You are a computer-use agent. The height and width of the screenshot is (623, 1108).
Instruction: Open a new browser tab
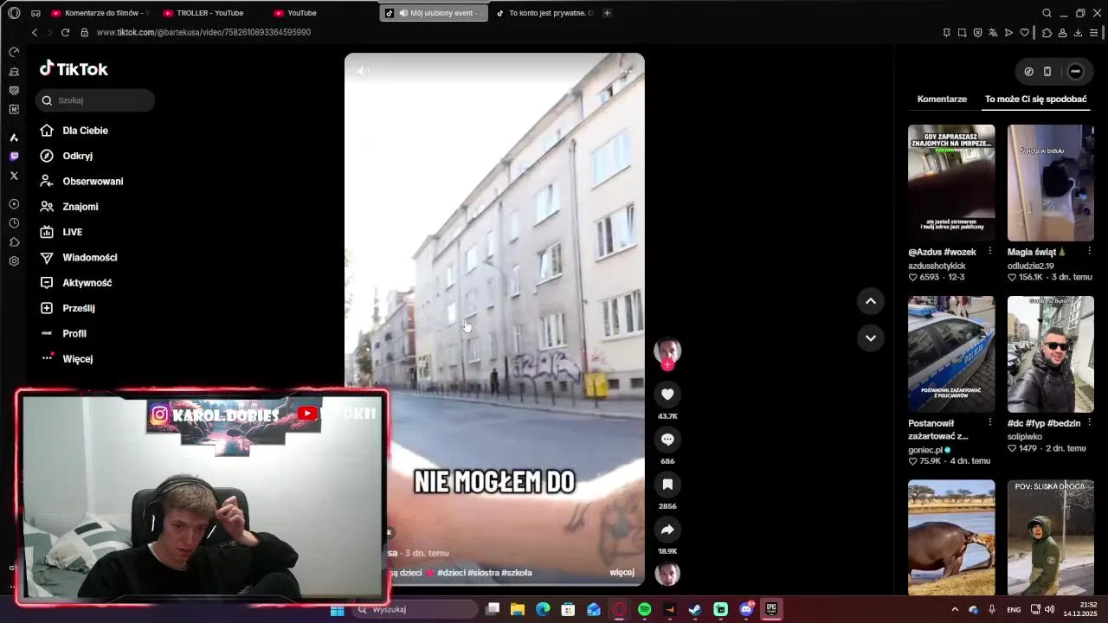click(607, 13)
